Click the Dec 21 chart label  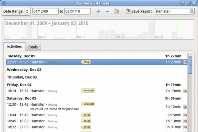click(x=120, y=37)
